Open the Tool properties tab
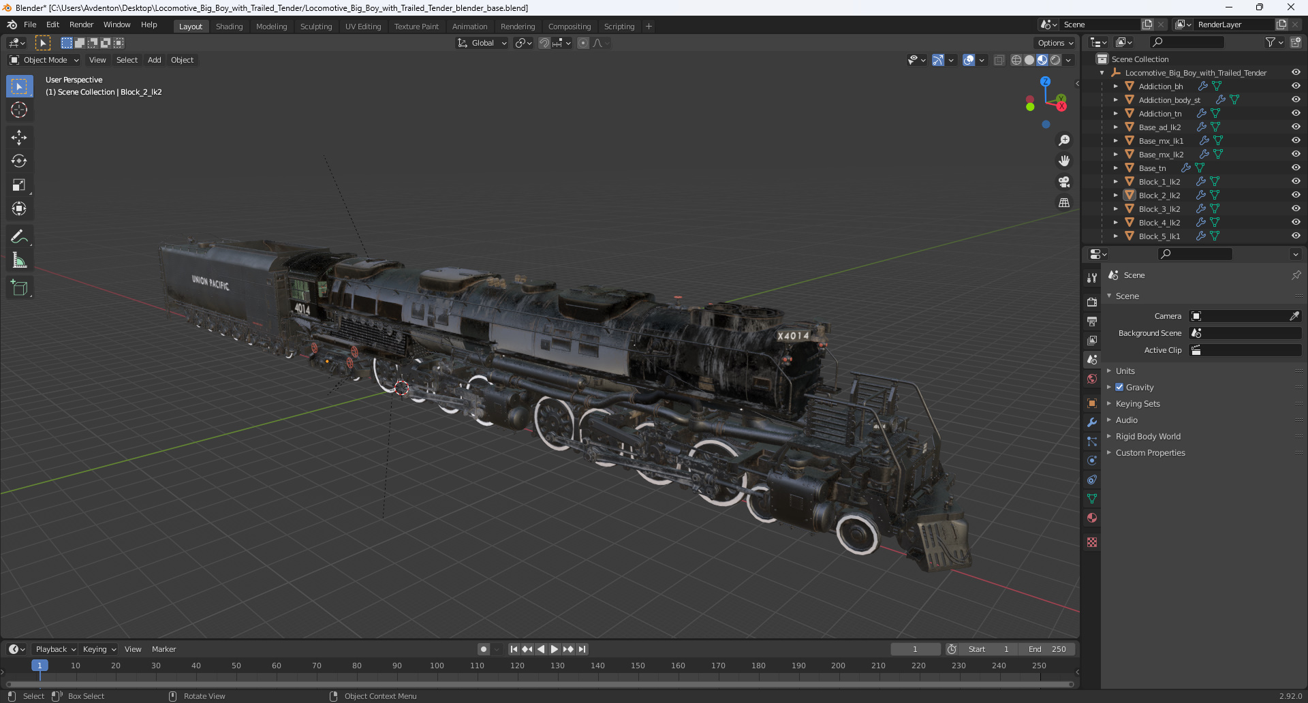The height and width of the screenshot is (703, 1308). pos(1092,277)
